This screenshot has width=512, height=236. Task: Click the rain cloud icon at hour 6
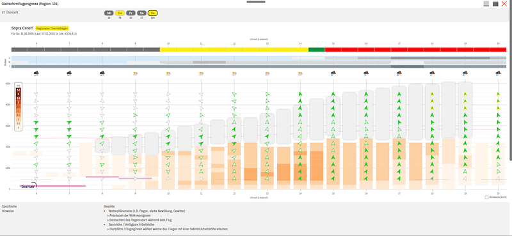pyautogui.click(x=36, y=73)
